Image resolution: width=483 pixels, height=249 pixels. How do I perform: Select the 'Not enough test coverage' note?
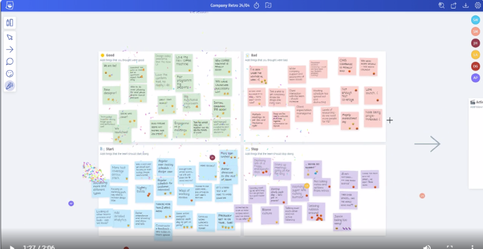coord(349,95)
